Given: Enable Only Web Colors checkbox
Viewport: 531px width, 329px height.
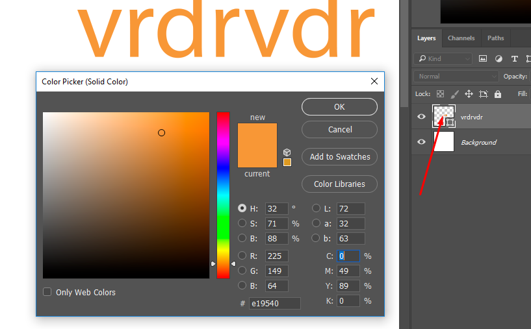Looking at the screenshot, I should tap(47, 292).
